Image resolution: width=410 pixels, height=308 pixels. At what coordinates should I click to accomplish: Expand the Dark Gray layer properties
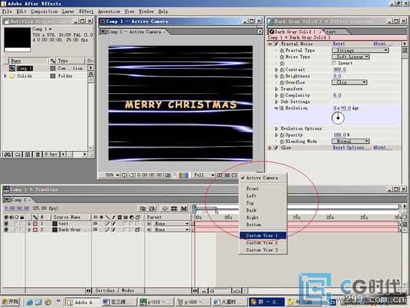(29, 230)
